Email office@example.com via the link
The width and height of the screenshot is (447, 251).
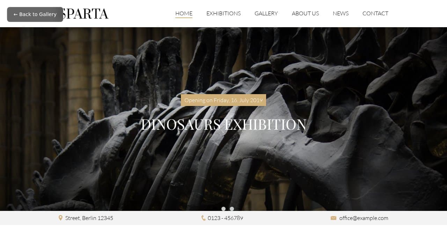point(364,218)
